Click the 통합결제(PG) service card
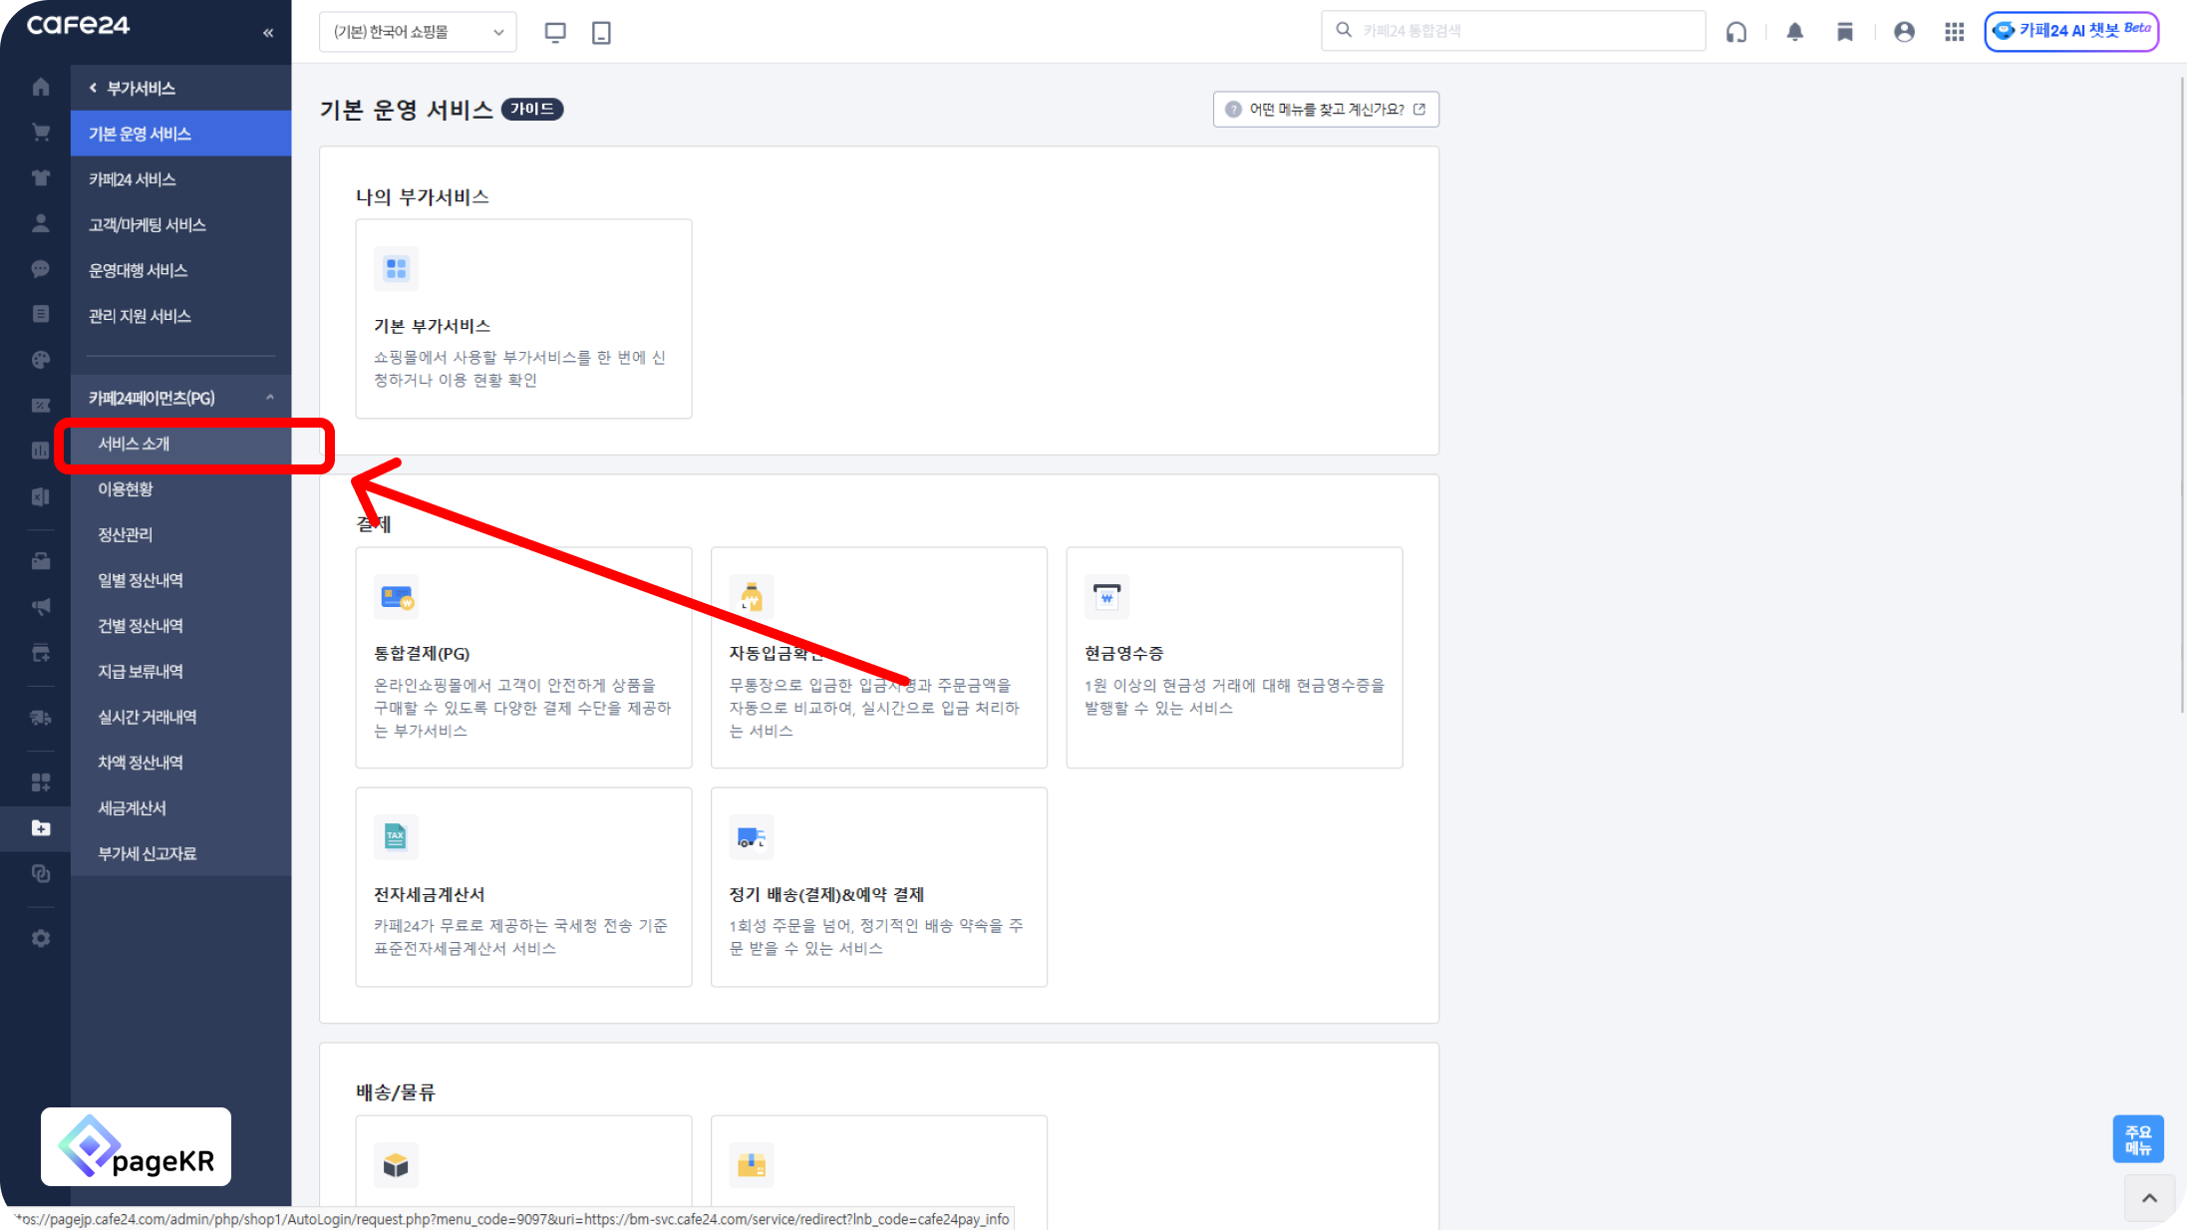The height and width of the screenshot is (1230, 2187). coord(523,657)
